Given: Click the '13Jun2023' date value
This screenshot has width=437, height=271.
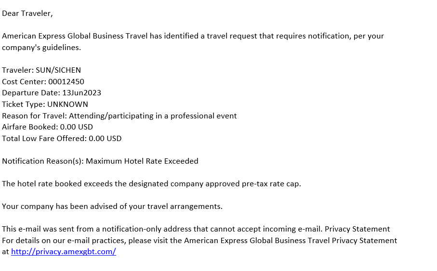Looking at the screenshot, I should 81,93.
